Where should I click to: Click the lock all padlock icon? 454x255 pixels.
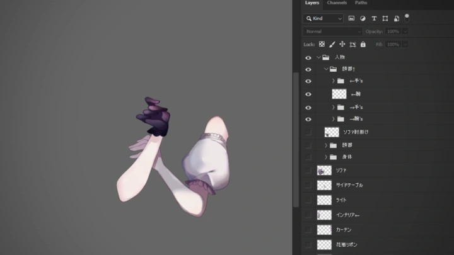pyautogui.click(x=364, y=45)
